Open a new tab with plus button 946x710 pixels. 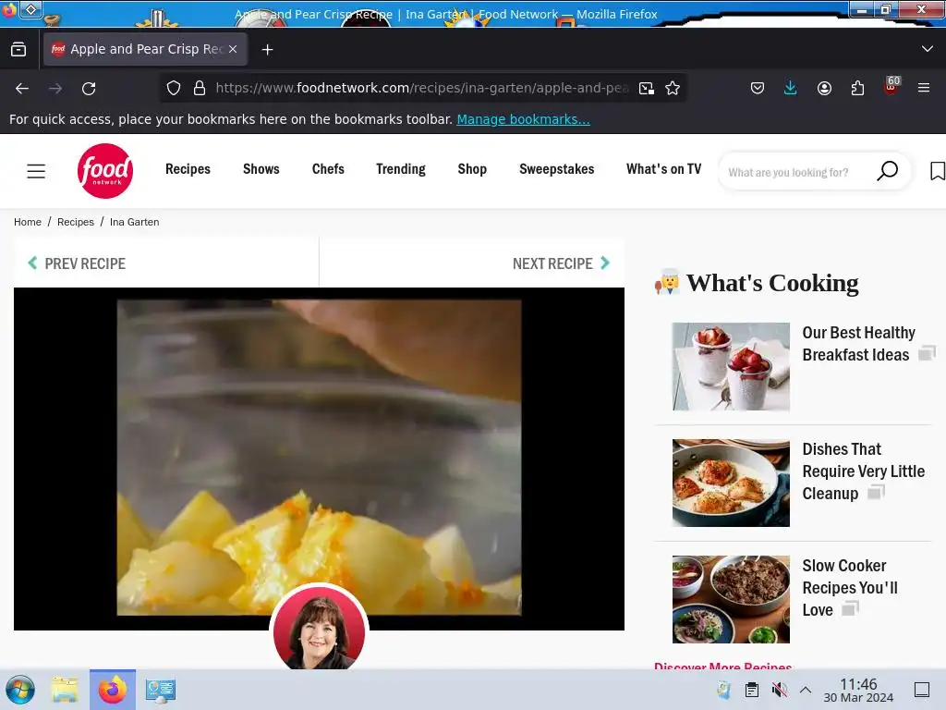point(267,50)
